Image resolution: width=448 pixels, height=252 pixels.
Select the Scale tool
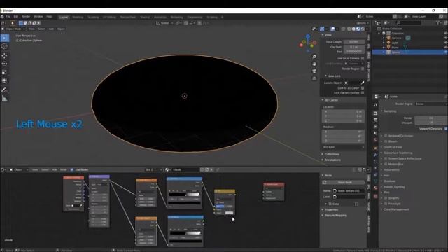pyautogui.click(x=5, y=72)
